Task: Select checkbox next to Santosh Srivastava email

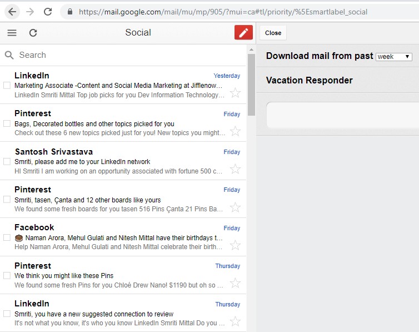Action: [x=7, y=161]
